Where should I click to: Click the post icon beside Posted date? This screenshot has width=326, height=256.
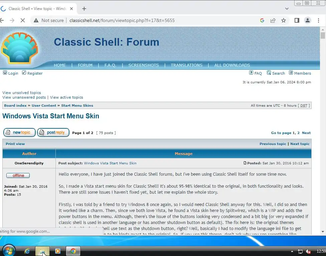(245, 163)
